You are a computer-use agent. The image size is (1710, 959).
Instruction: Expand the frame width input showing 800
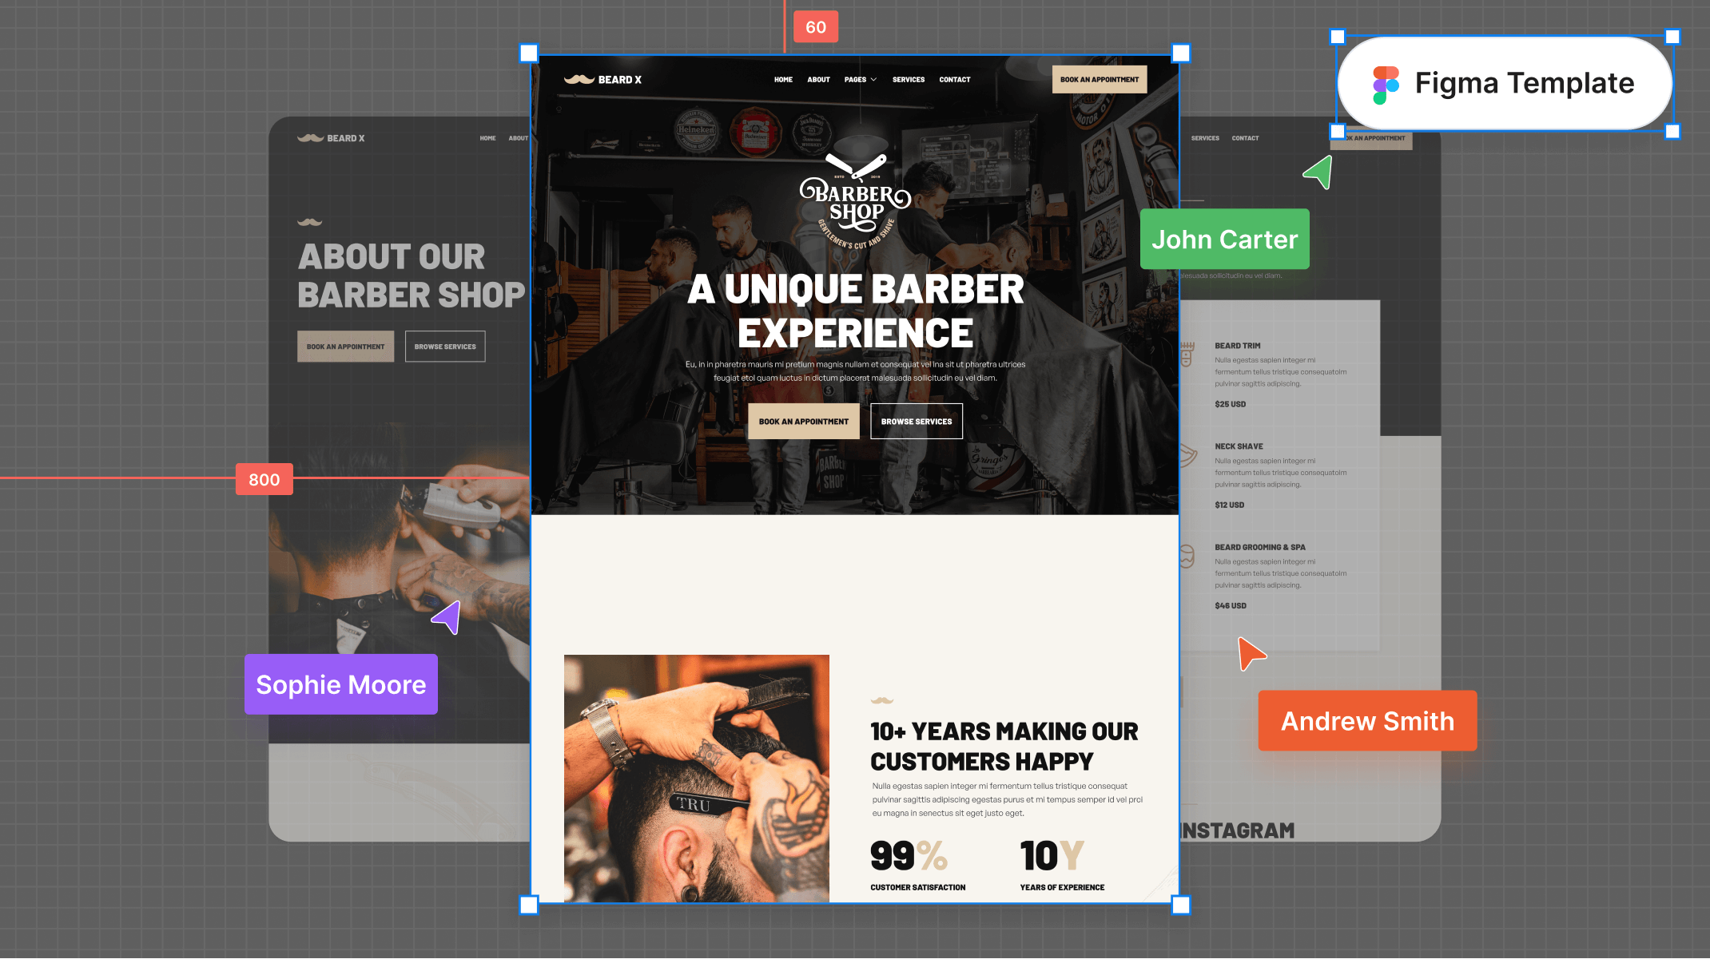pos(263,479)
